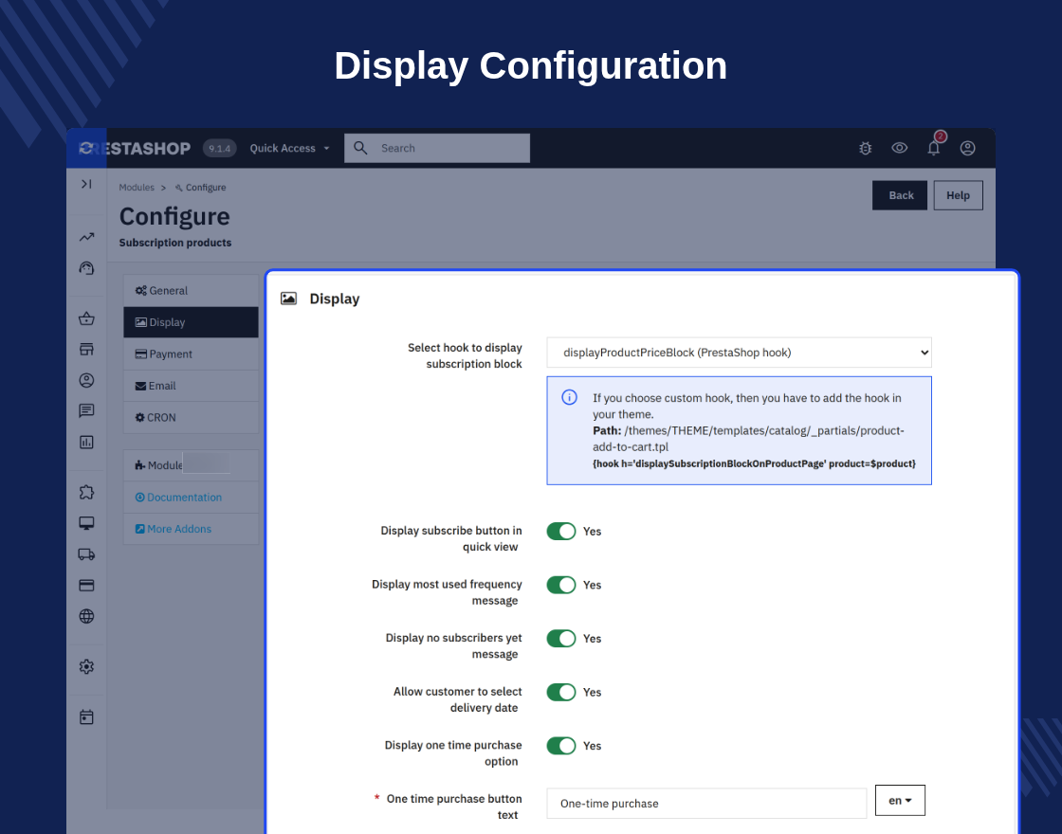Click the 9.1.4 version badge

coord(219,148)
